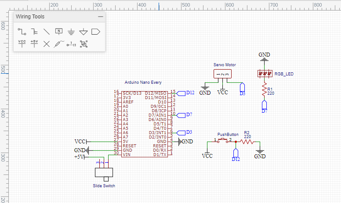Viewport: 341px width, 203px height.
Task: Select the D7 net port beside Arduino pin 10
Action: click(x=181, y=115)
